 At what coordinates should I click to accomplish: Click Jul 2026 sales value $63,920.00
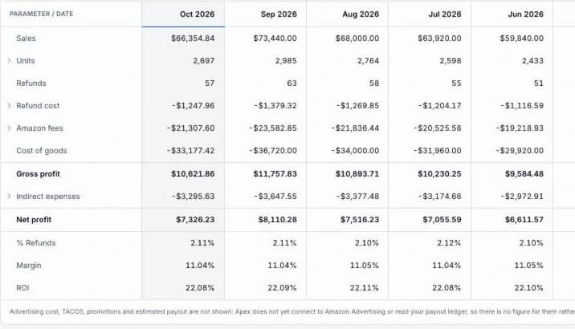click(439, 39)
